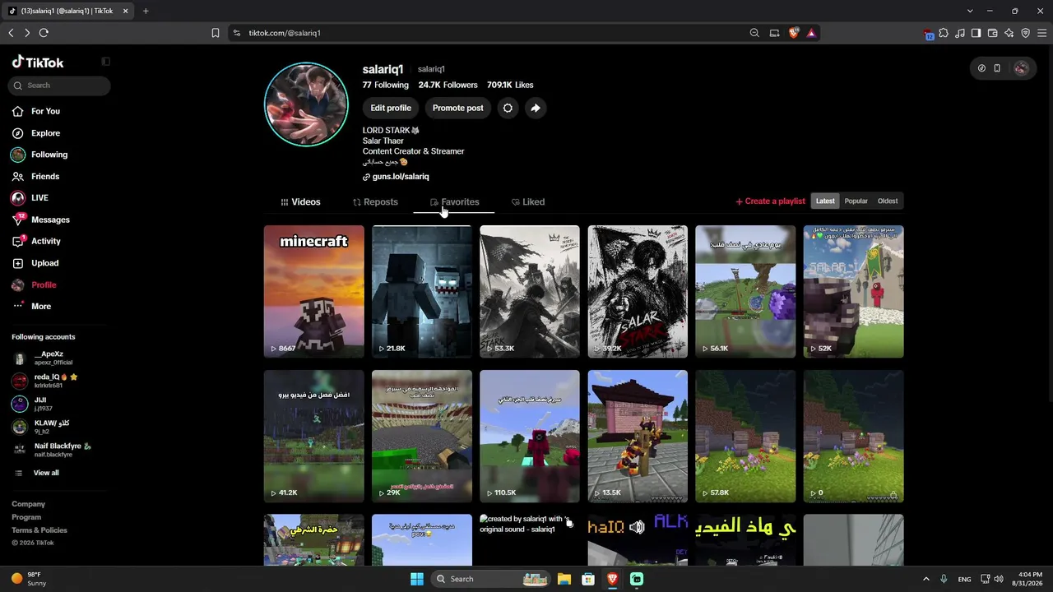Click the Promote post button

457,108
